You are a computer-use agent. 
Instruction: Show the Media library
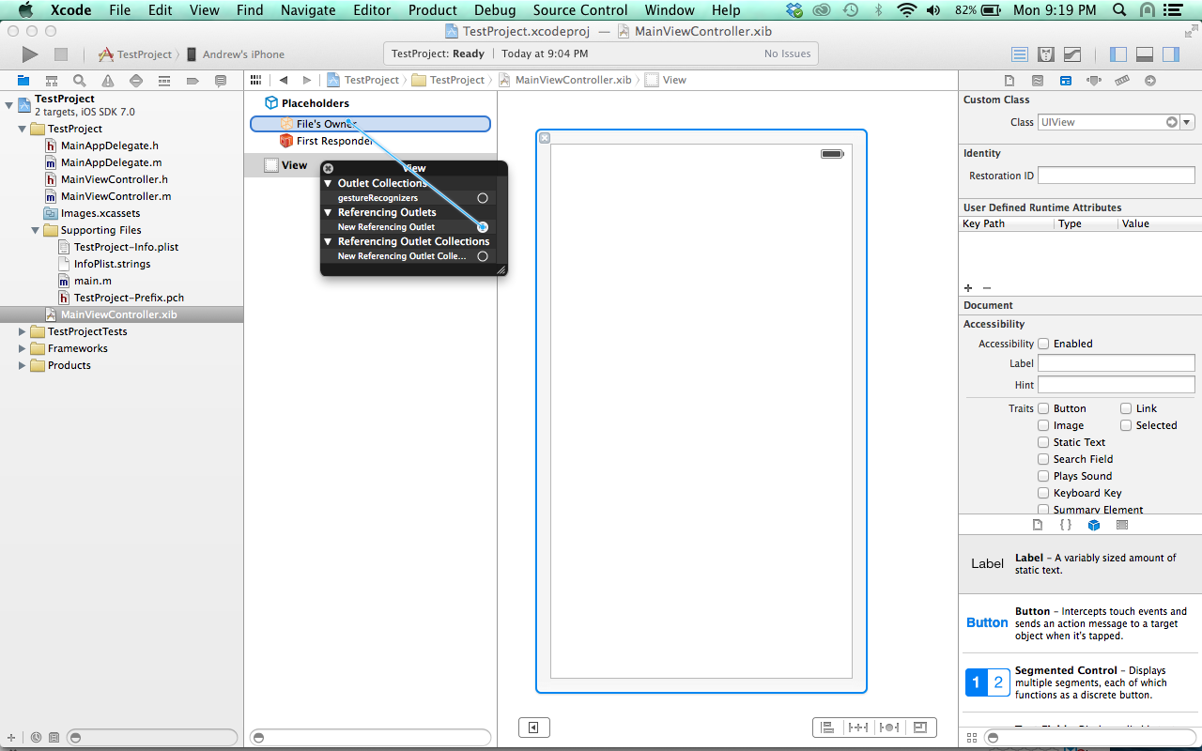(x=1122, y=525)
